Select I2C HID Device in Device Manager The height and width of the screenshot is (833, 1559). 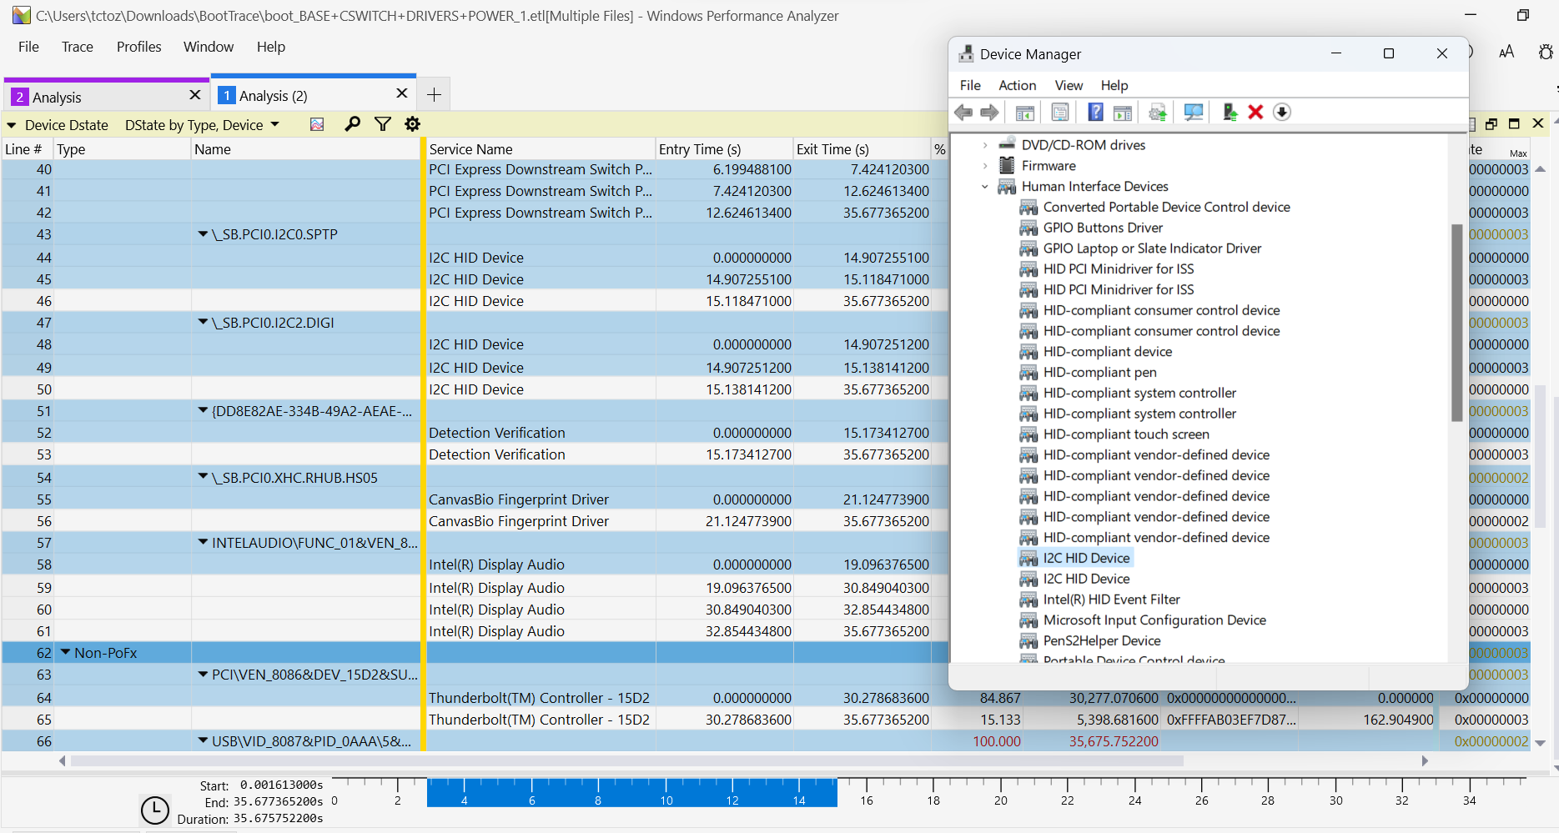click(x=1086, y=559)
